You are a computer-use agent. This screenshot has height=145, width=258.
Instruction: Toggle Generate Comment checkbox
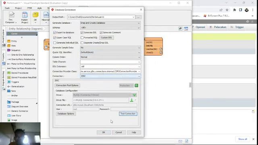(x=101, y=33)
